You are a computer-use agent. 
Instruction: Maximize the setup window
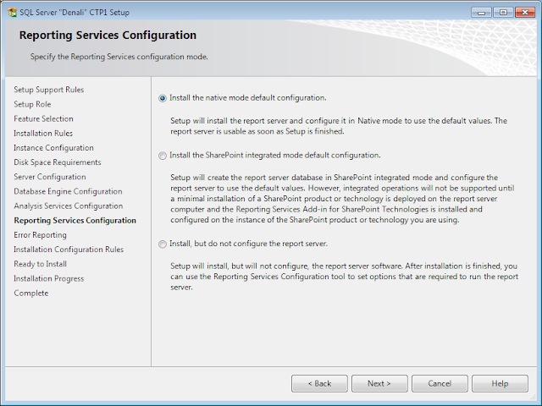(503, 13)
